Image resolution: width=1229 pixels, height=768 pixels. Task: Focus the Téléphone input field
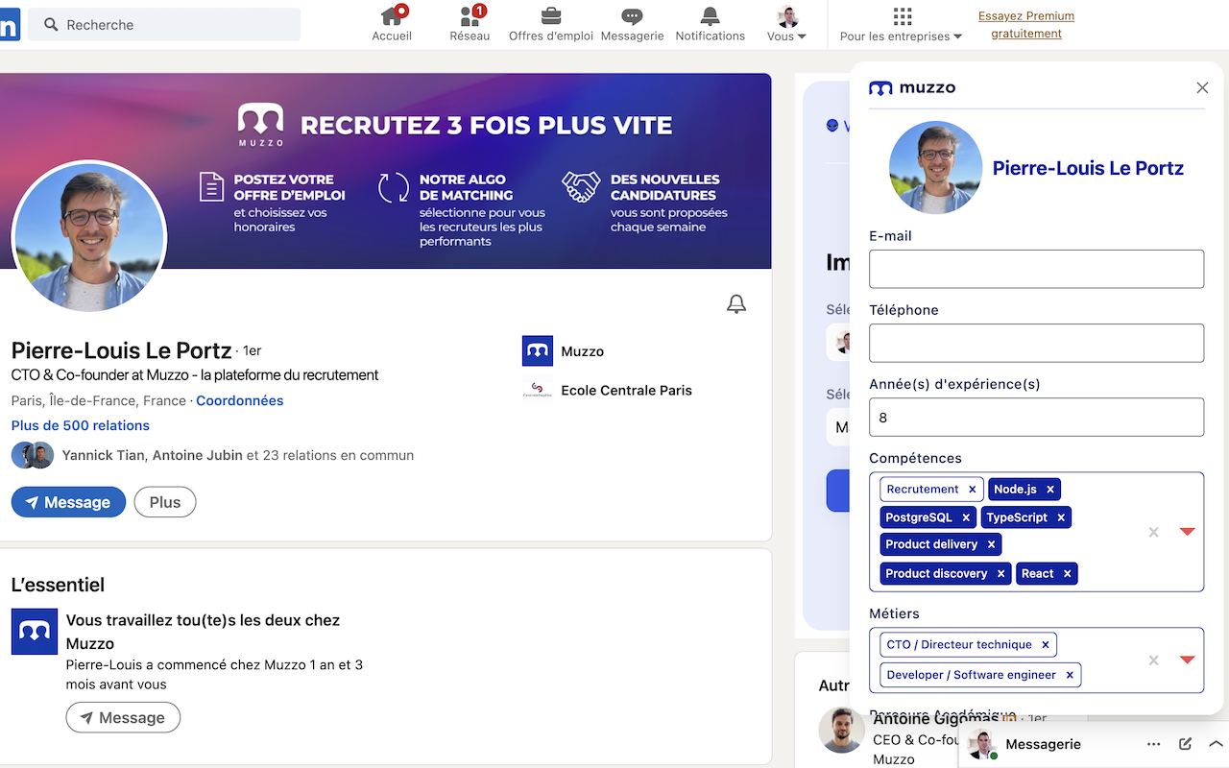[1036, 344]
